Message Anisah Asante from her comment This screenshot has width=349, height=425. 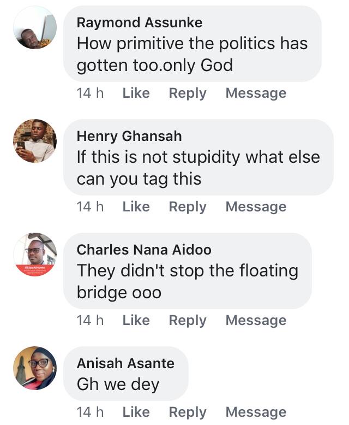point(256,412)
